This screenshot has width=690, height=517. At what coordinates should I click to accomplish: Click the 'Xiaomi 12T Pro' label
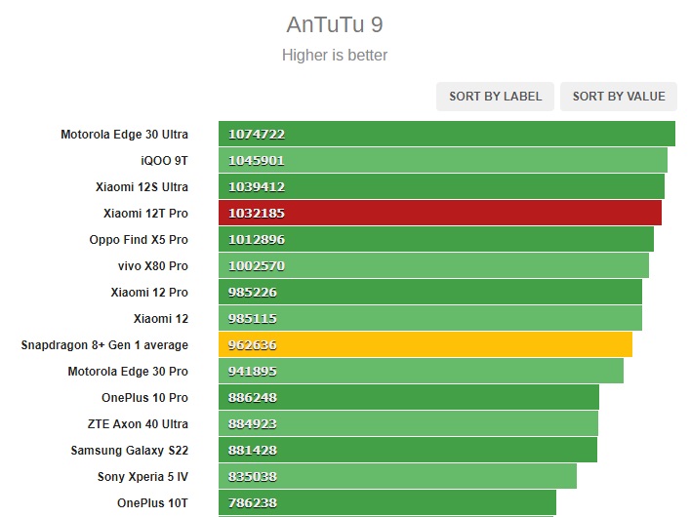[145, 214]
